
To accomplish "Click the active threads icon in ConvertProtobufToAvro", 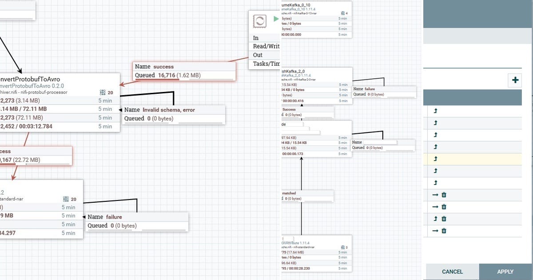I will tap(103, 92).
